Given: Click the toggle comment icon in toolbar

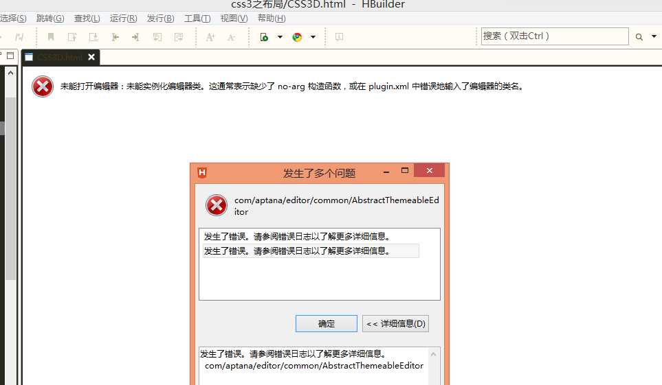Looking at the screenshot, I should click(19, 37).
